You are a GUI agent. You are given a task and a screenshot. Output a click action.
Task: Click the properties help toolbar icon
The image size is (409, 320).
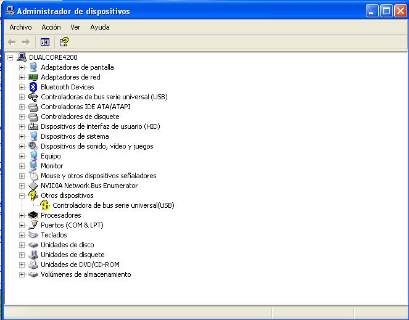click(x=64, y=42)
